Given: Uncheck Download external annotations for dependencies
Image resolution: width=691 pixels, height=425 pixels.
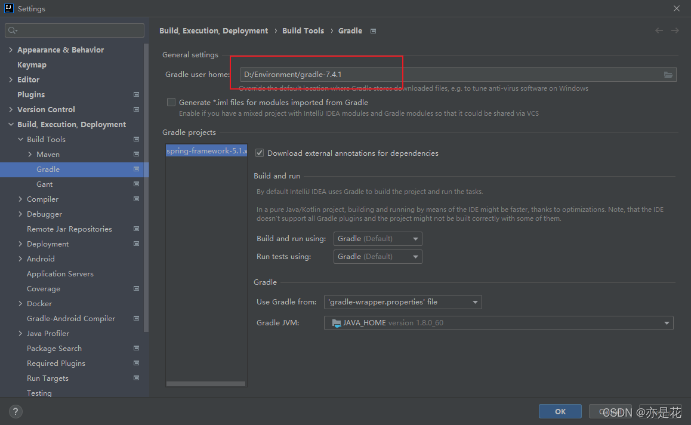Looking at the screenshot, I should coord(260,153).
